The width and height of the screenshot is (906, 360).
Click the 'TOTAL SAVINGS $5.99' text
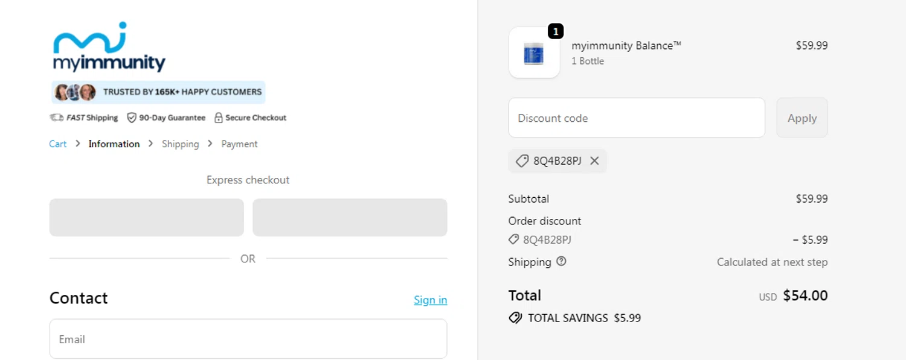(x=585, y=318)
